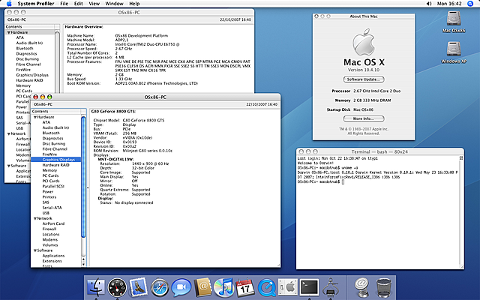This screenshot has height=300, width=480.
Task: Collapse Software group in back System Profiler window
Action: coord(9,166)
